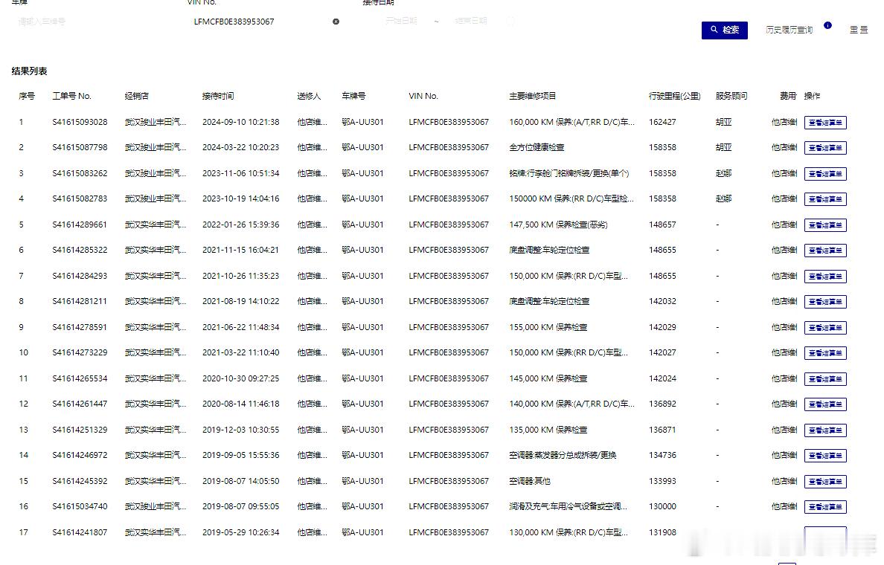Click the 服务顾问 column header

pos(731,97)
